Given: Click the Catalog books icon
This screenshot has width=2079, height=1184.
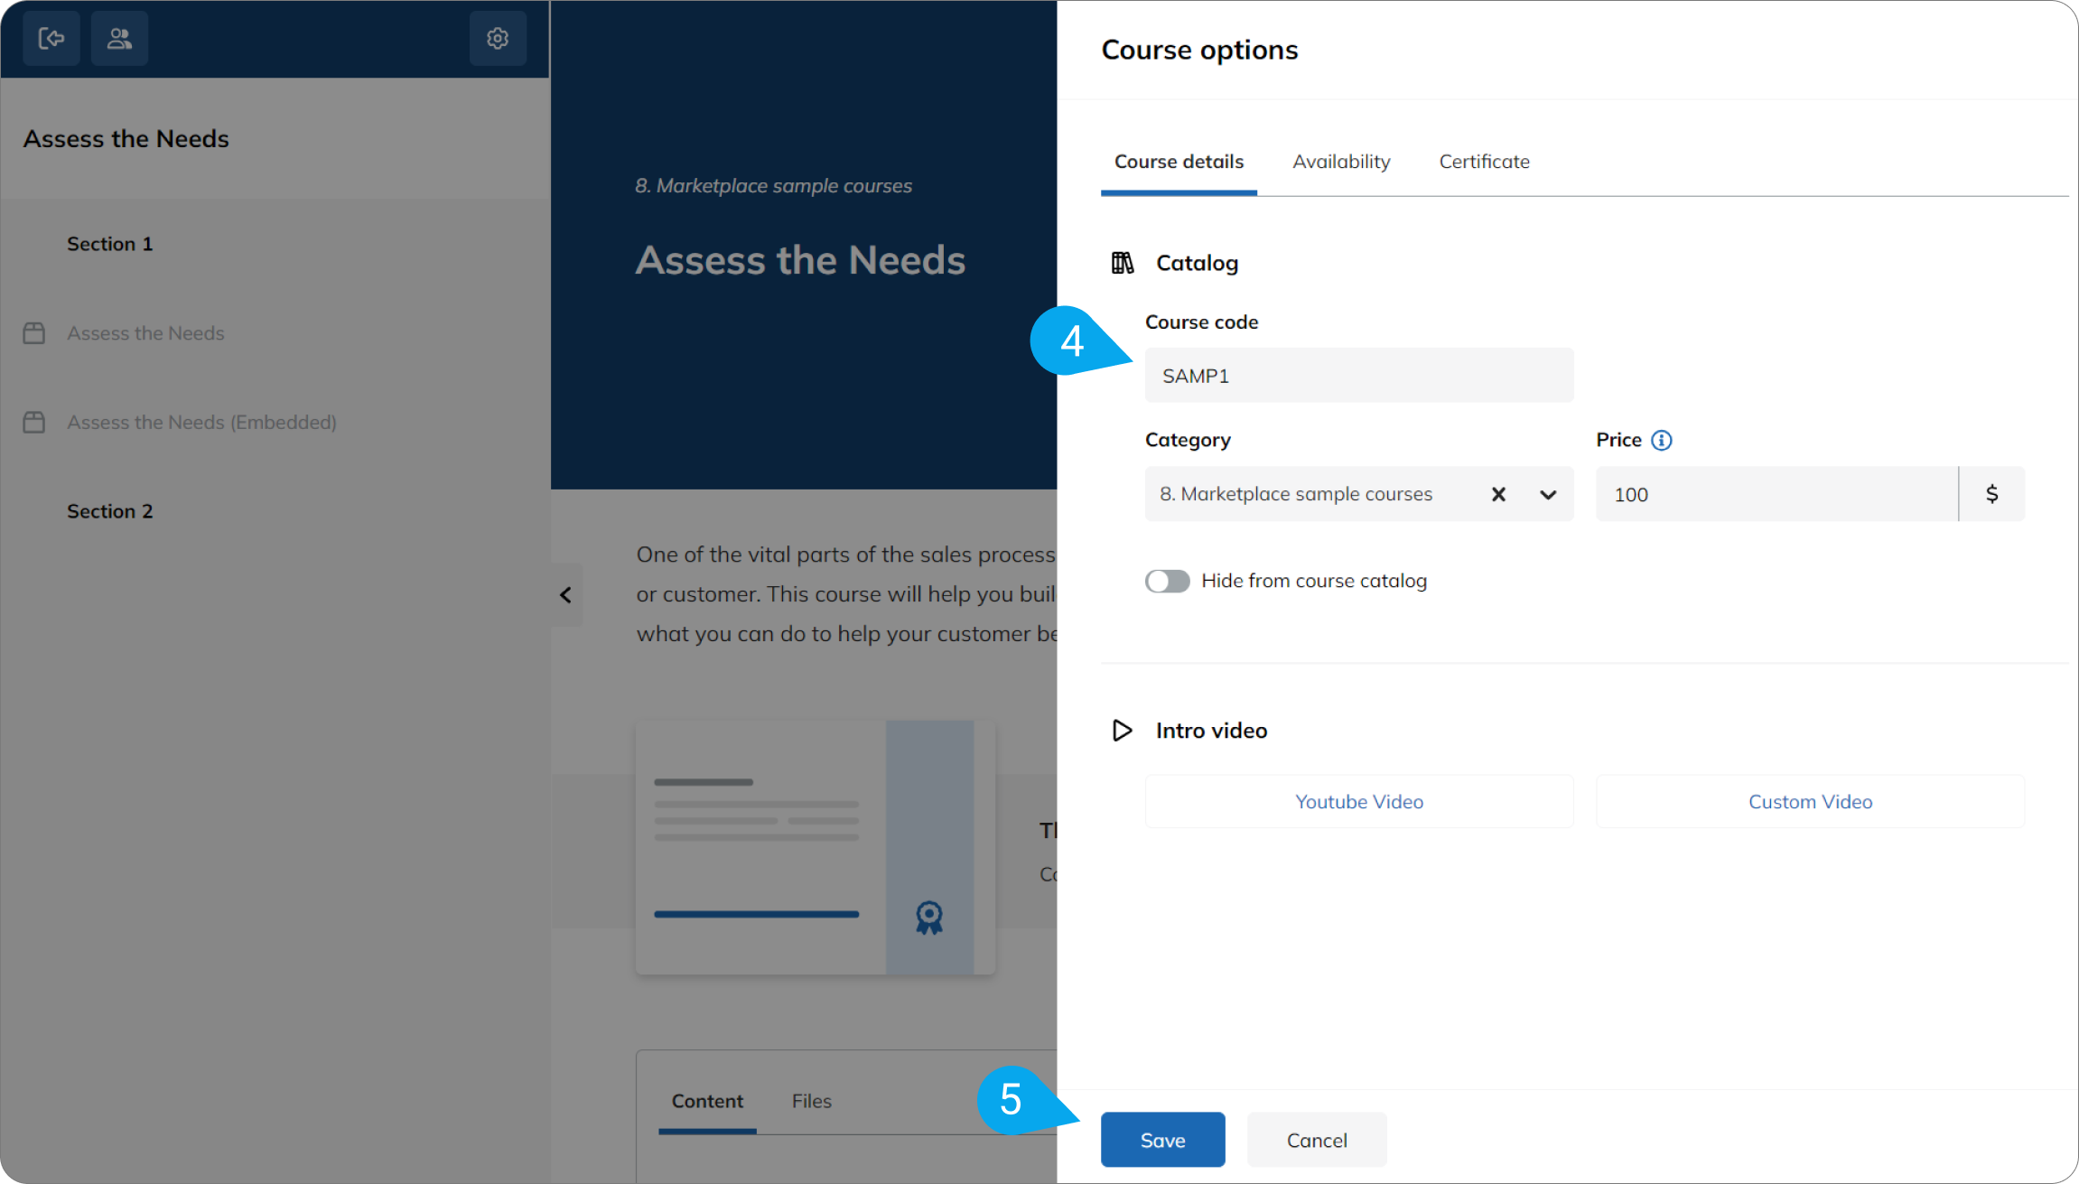Looking at the screenshot, I should click(1123, 262).
